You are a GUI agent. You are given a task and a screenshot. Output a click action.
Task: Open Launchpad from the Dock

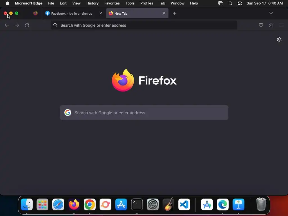[42, 204]
